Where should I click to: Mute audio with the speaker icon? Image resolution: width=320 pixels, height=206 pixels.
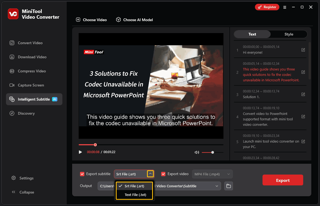[197, 152]
